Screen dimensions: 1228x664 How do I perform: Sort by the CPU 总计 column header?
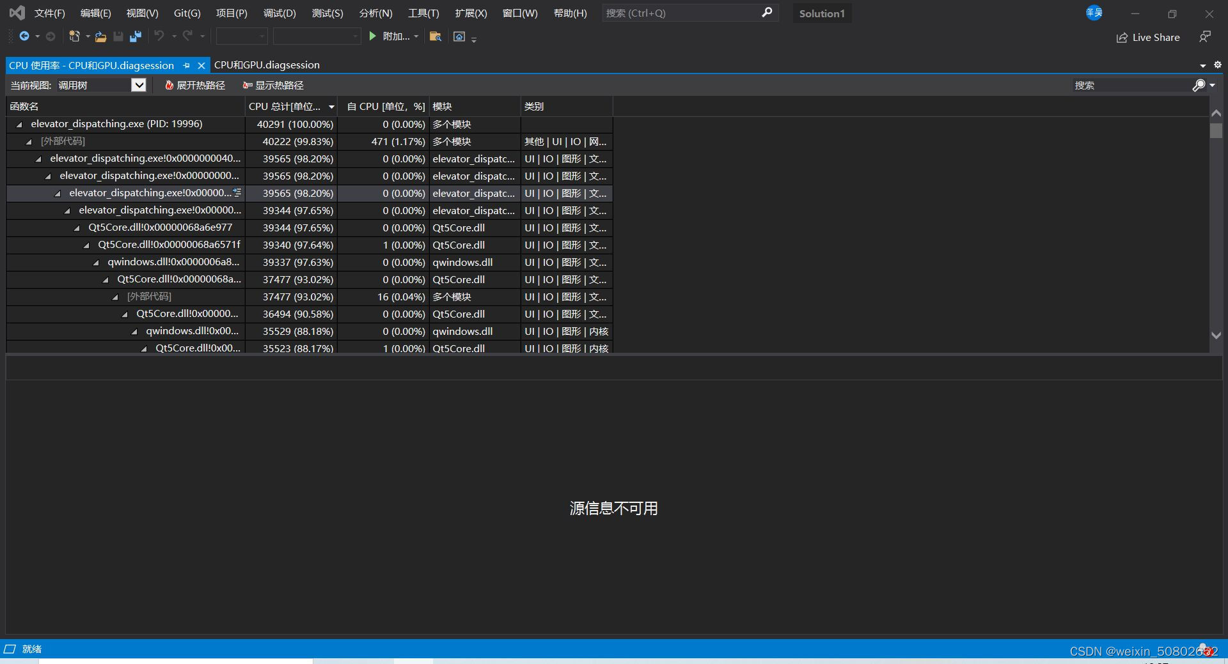pyautogui.click(x=291, y=107)
